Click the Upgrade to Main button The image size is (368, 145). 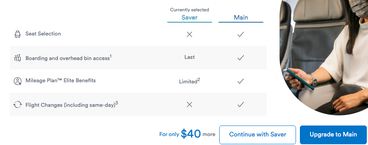333,135
